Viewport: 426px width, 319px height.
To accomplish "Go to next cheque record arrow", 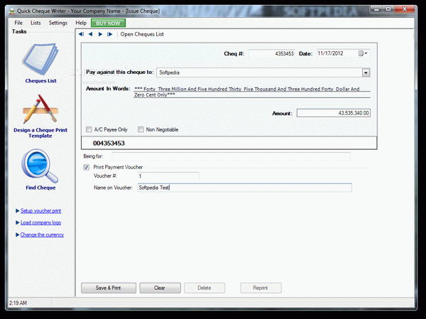I will [100, 34].
